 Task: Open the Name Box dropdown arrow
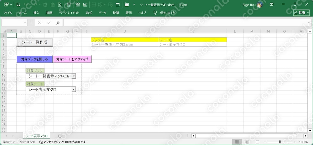[25, 23]
